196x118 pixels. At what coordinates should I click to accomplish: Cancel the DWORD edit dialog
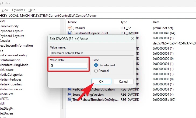[x=124, y=82]
